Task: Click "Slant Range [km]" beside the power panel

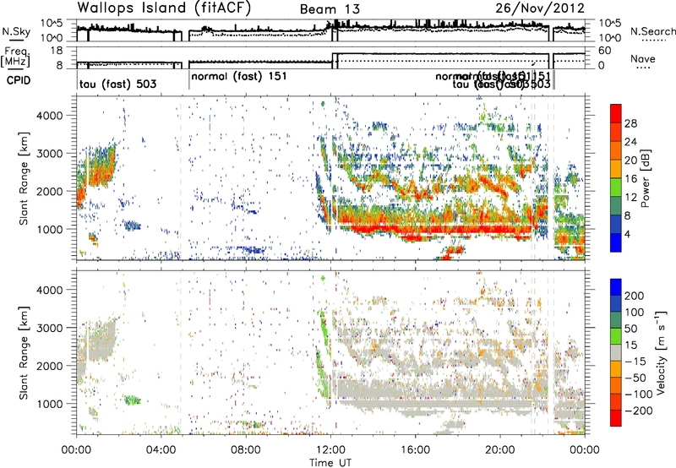Action: 24,178
